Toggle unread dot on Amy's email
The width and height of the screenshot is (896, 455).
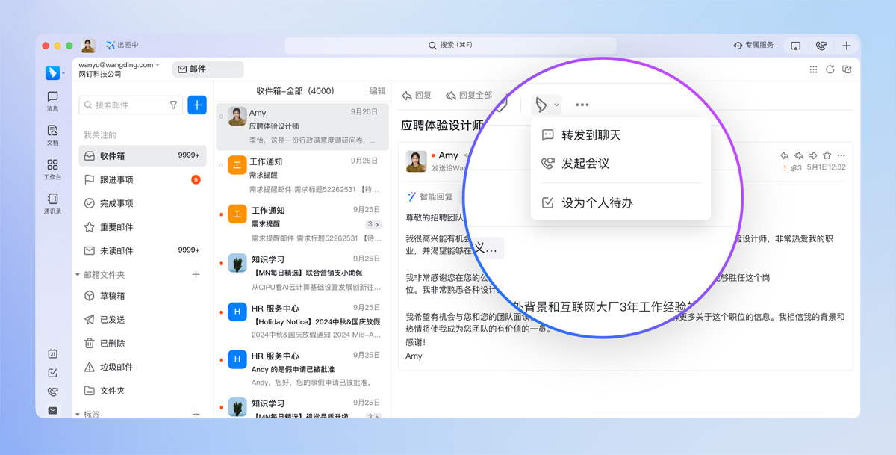coord(221,117)
